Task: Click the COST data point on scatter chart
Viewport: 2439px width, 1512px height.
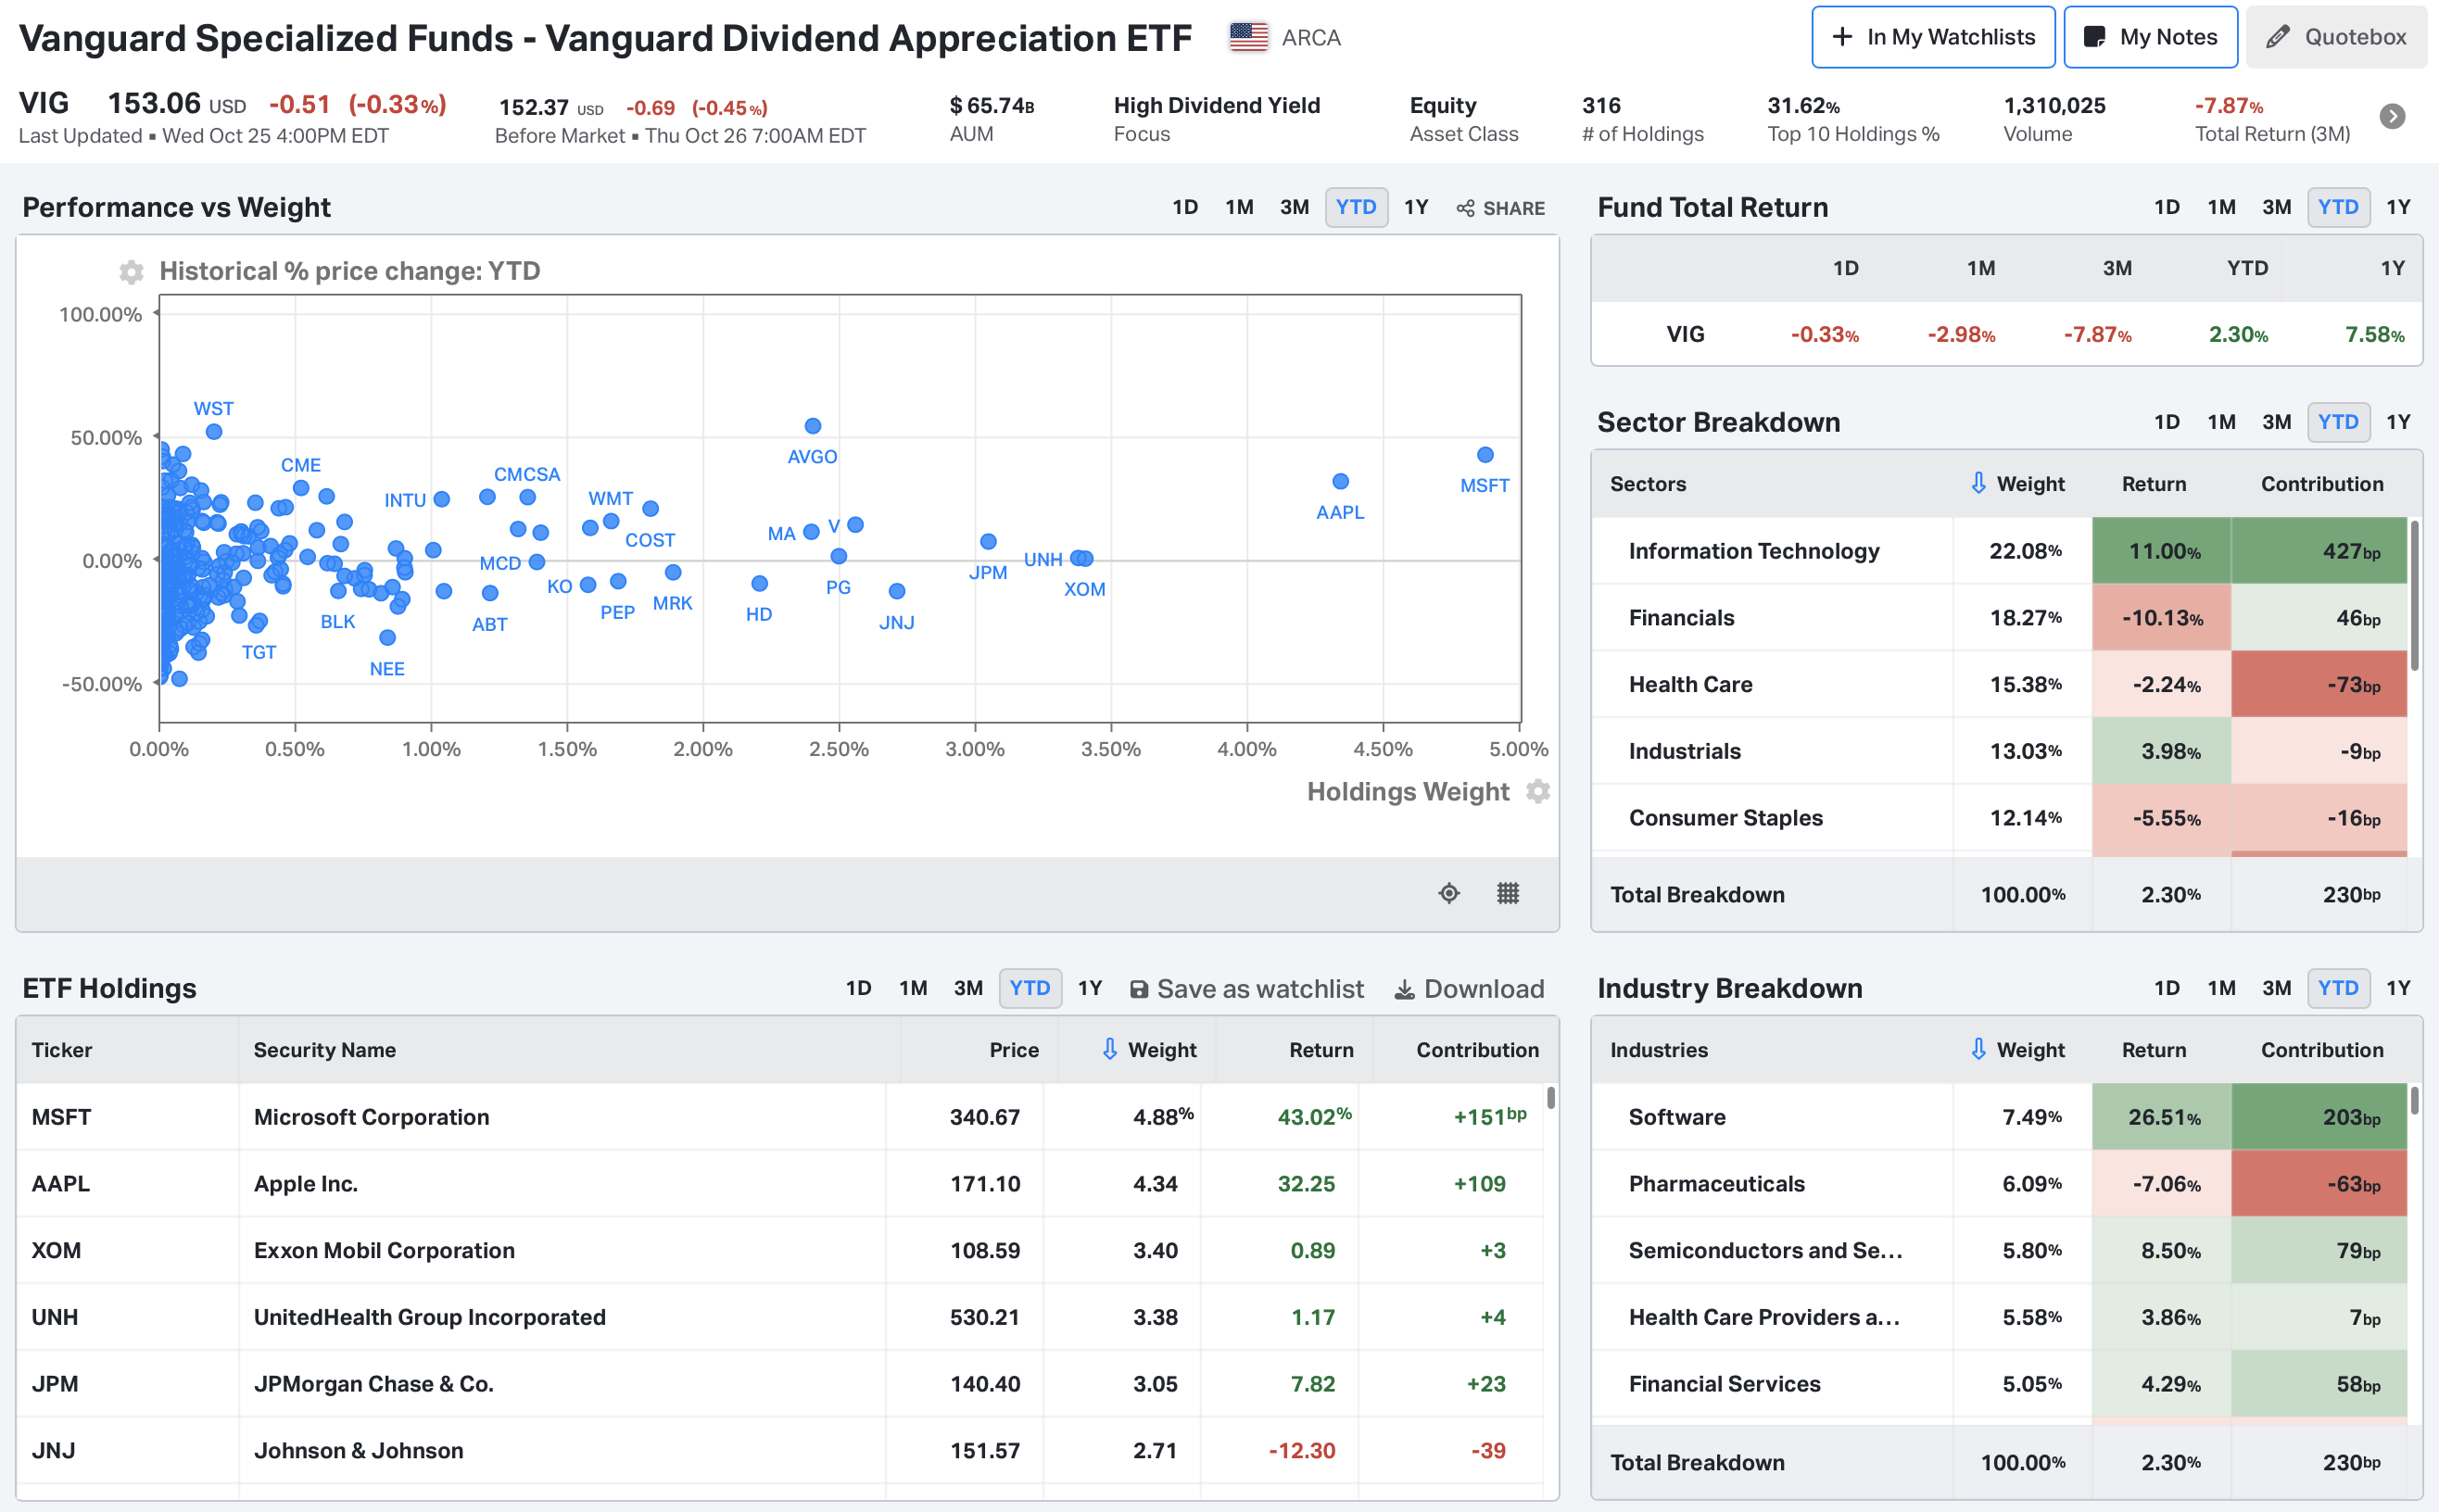Action: pos(650,509)
